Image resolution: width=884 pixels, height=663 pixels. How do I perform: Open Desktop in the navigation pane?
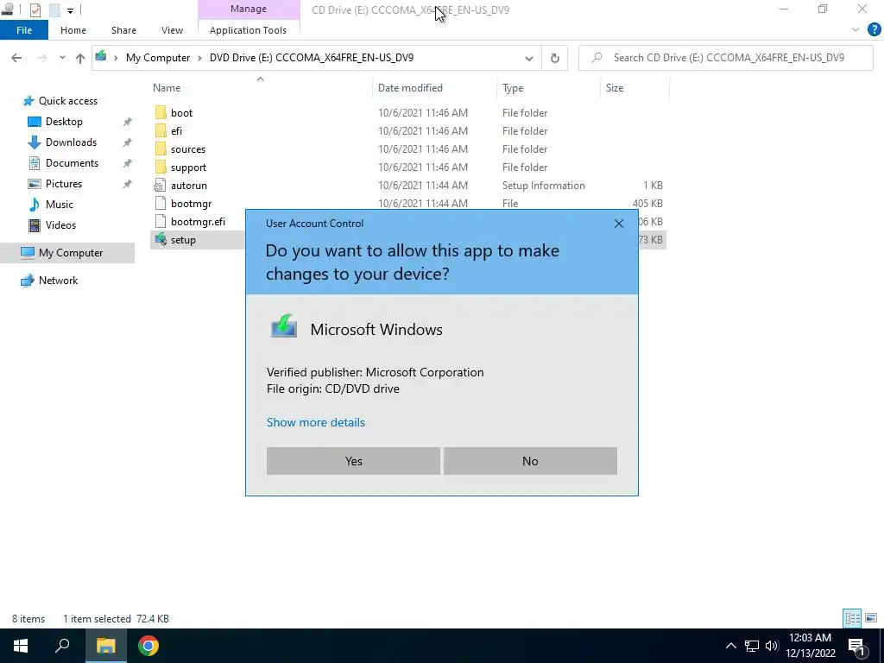coord(64,122)
